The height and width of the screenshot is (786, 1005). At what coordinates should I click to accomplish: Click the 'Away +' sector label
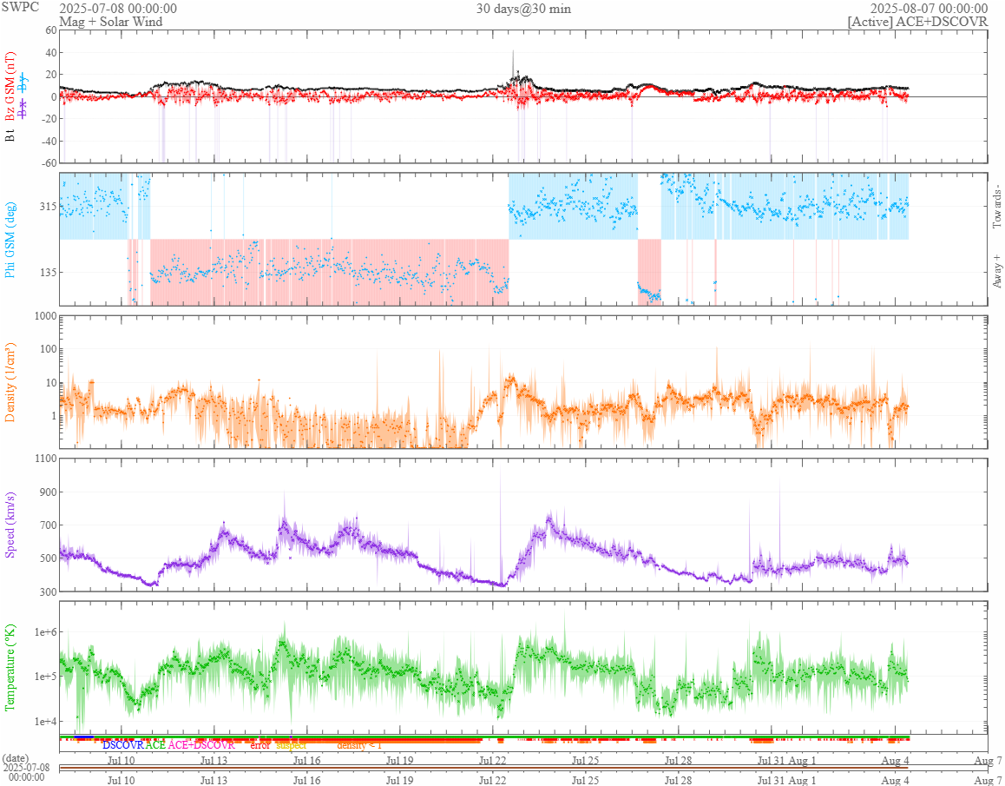pos(996,271)
